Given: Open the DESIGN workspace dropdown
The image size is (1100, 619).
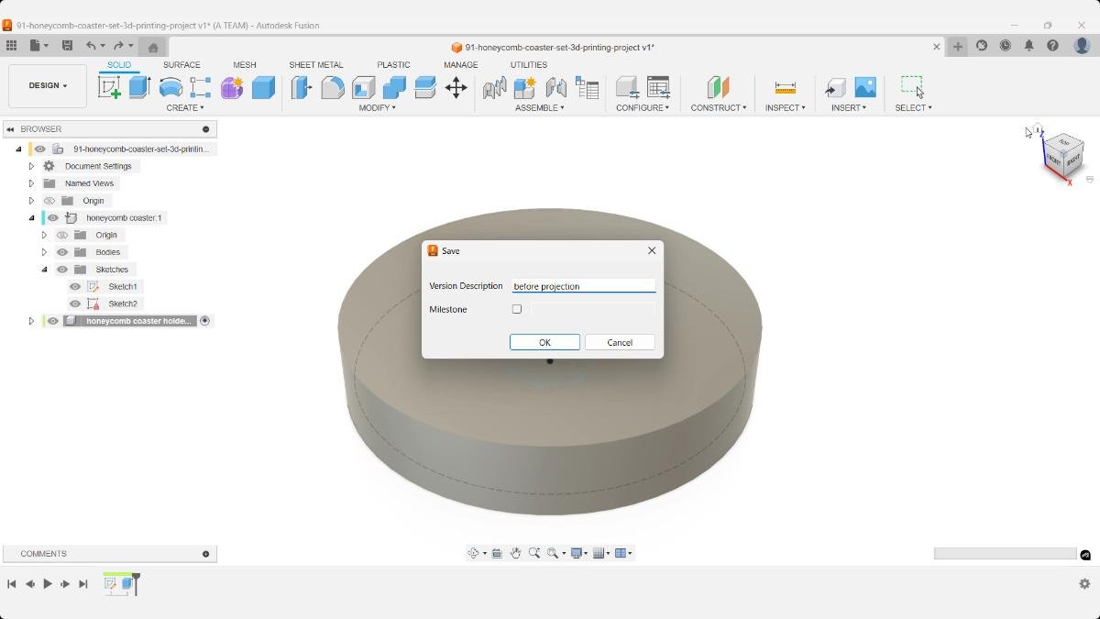Looking at the screenshot, I should pyautogui.click(x=47, y=85).
